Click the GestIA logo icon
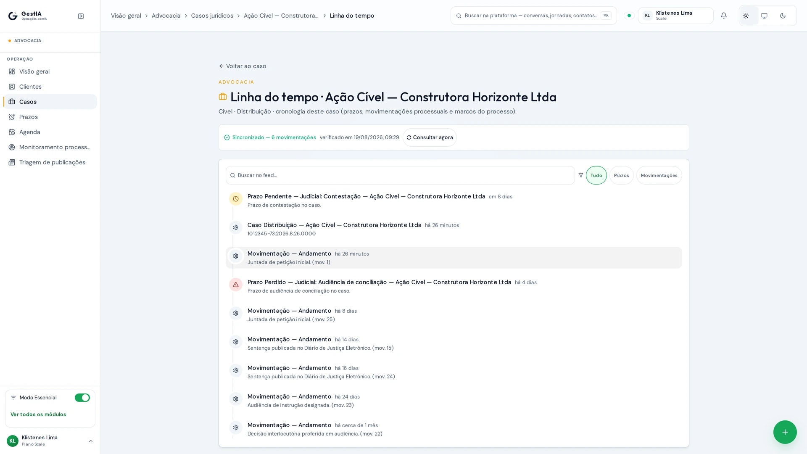 click(x=13, y=16)
